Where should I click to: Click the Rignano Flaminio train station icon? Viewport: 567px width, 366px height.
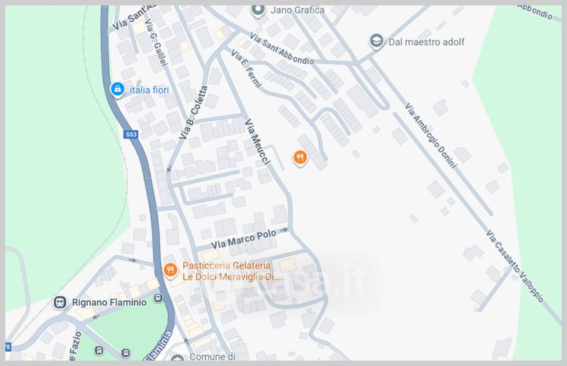pos(60,302)
